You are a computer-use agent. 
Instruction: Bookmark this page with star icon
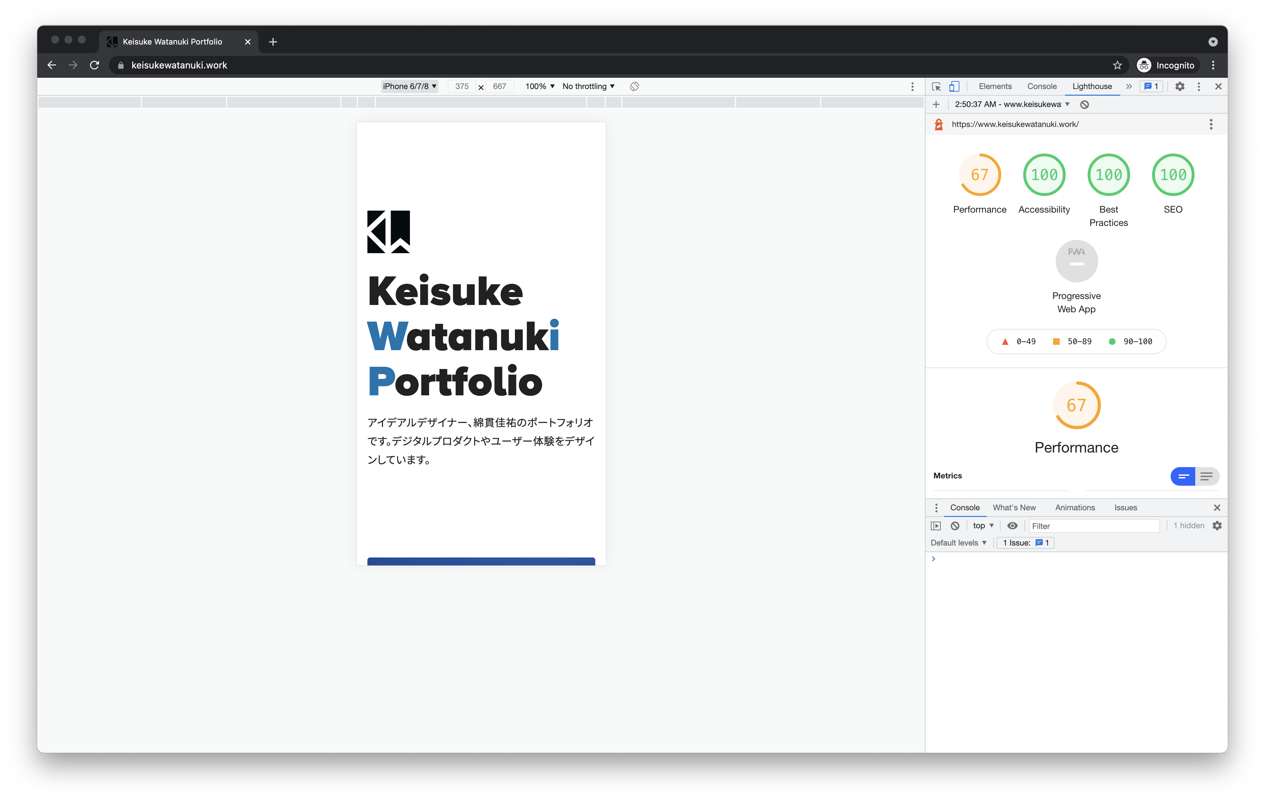click(x=1117, y=65)
